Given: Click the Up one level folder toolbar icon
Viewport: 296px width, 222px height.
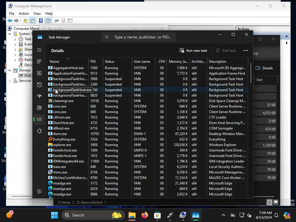Looking at the screenshot, I should pyautogui.click(x=25, y=21).
